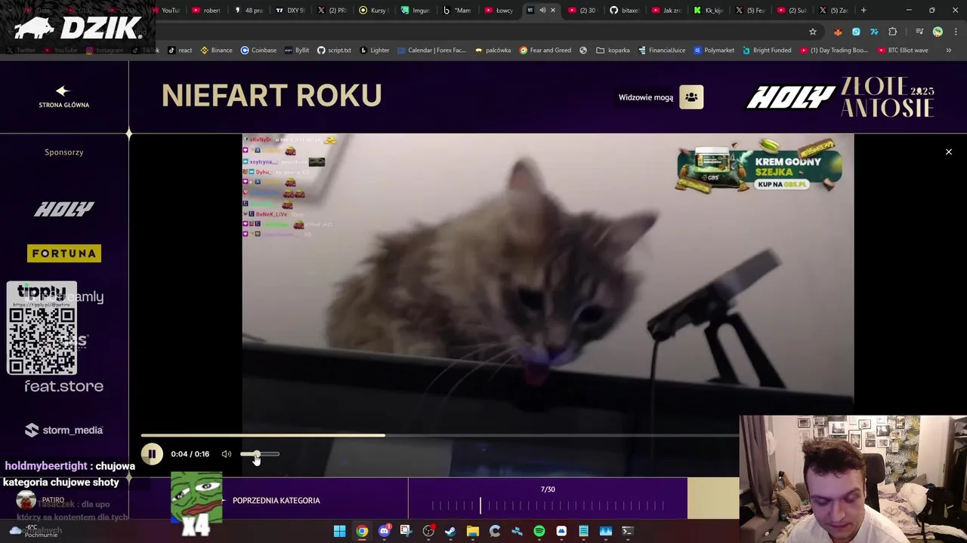This screenshot has height=543, width=967.
Task: Open the Chrome extensions puzzle icon
Action: pos(893,32)
